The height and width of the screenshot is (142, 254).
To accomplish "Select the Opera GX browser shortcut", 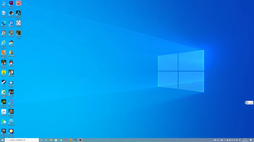I will [x=11, y=104].
